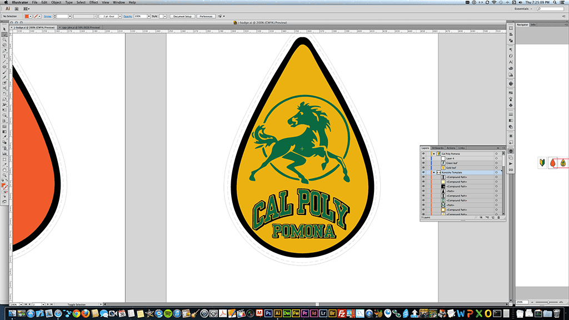
Task: Open Dreamweaver from the dock
Action: point(287,313)
